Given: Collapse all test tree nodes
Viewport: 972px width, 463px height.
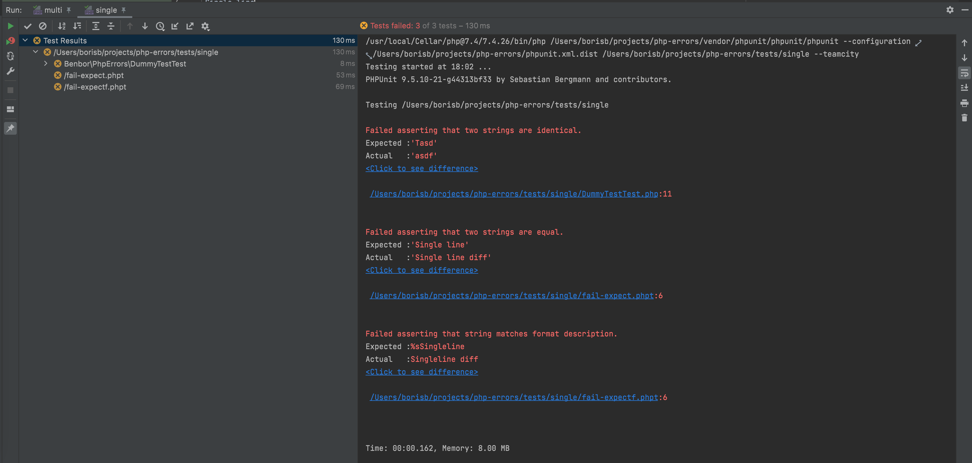Looking at the screenshot, I should [111, 26].
